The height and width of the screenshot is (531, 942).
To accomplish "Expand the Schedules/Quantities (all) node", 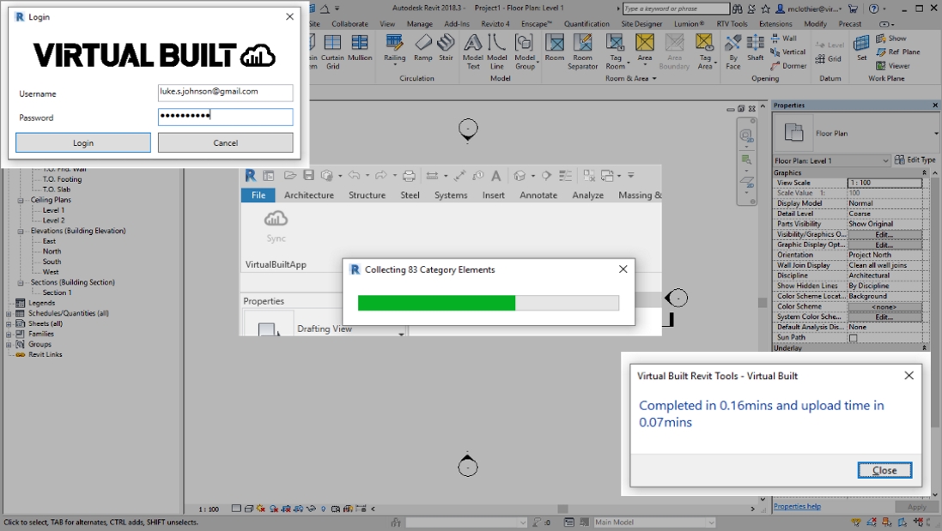I will (x=9, y=313).
